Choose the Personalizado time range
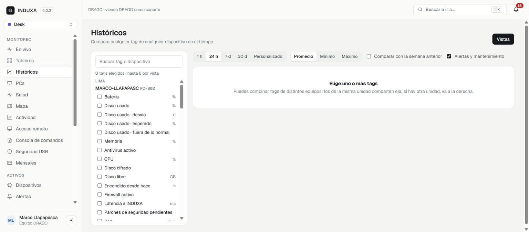529x232 pixels. pos(268,56)
